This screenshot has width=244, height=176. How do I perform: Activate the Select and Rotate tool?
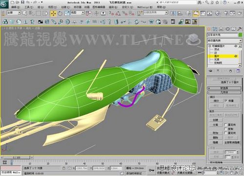(60, 13)
